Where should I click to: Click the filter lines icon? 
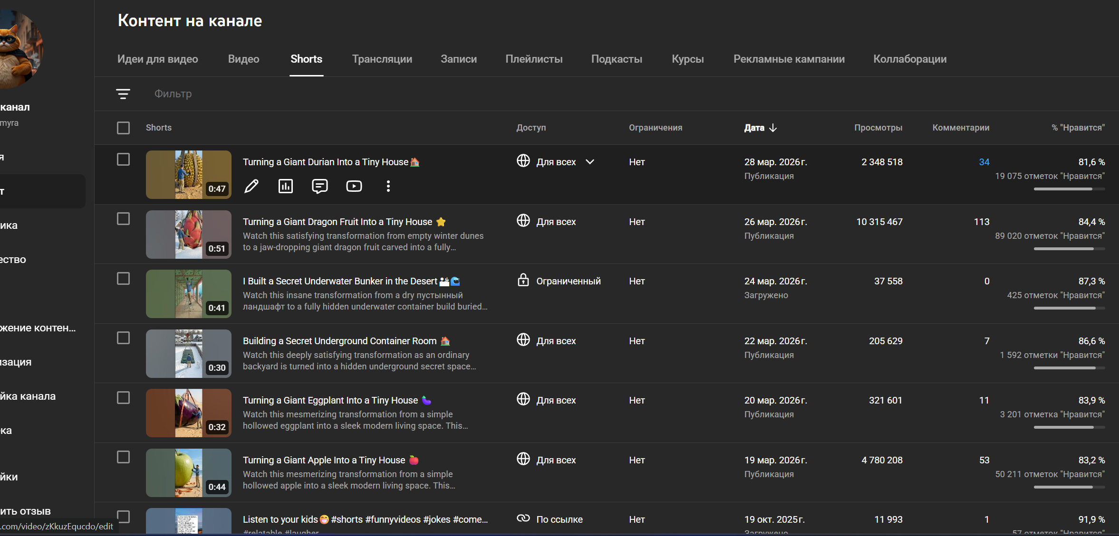pyautogui.click(x=123, y=94)
